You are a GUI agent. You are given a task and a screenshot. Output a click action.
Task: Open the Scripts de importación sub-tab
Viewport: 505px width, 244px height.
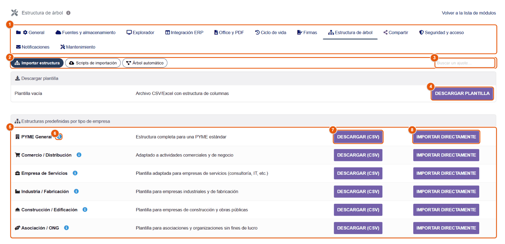(x=93, y=63)
